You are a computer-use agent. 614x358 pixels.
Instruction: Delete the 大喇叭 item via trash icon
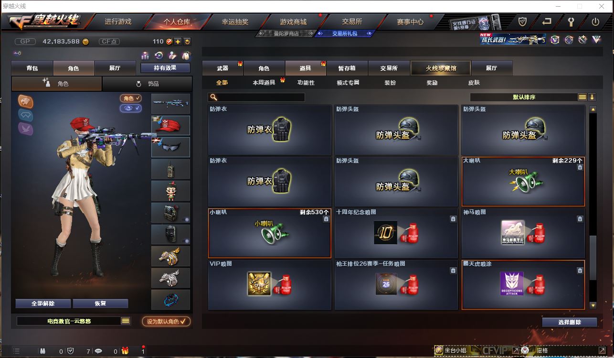(x=580, y=167)
